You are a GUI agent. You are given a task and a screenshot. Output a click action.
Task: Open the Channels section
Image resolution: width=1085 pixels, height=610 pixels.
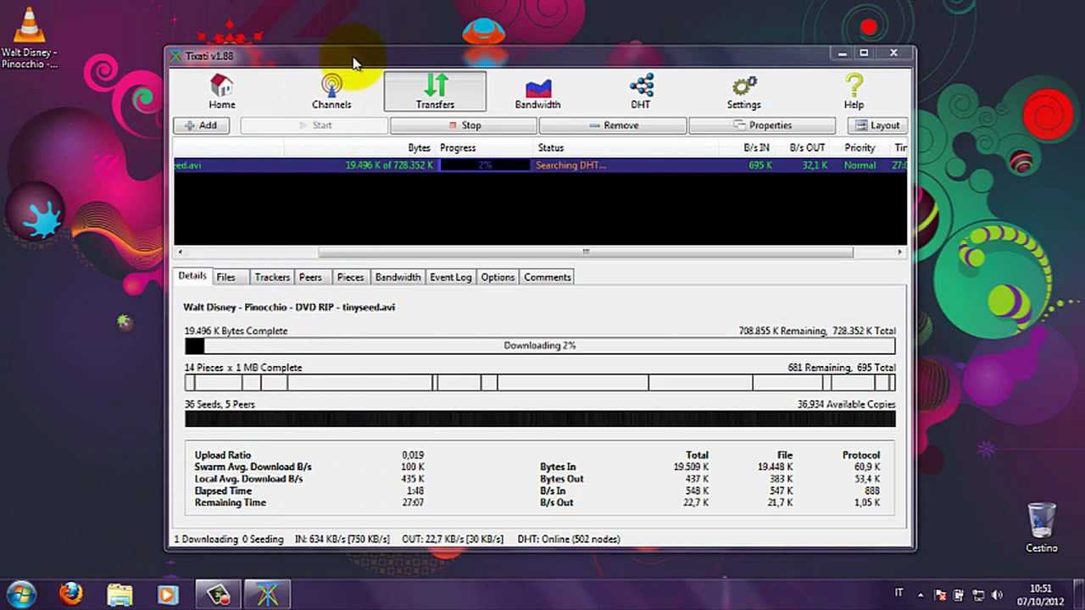pos(331,91)
